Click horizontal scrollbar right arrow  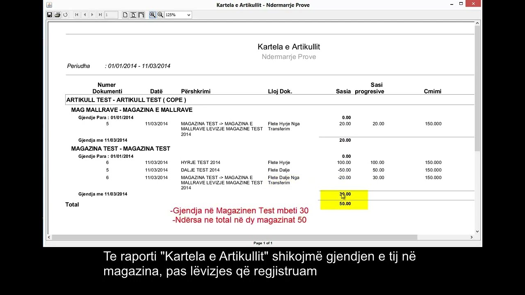point(471,237)
